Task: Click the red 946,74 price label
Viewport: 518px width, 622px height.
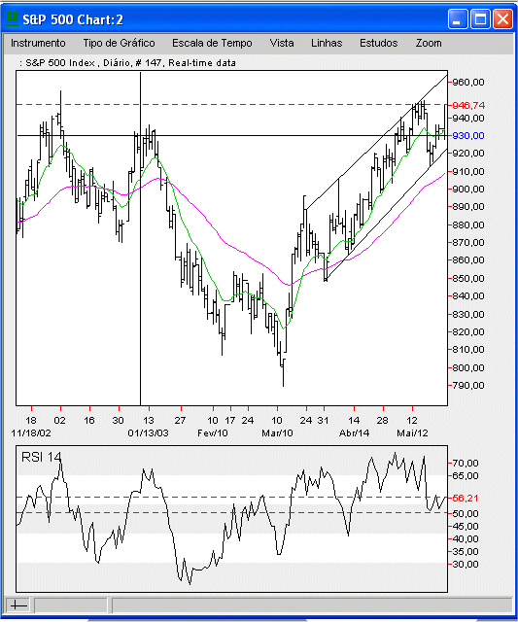Action: 468,105
